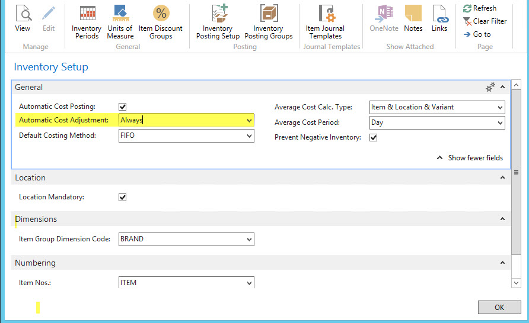Expand Average Cost Calc. Type dropdown
Screen dimensions: 529x323
click(501, 108)
